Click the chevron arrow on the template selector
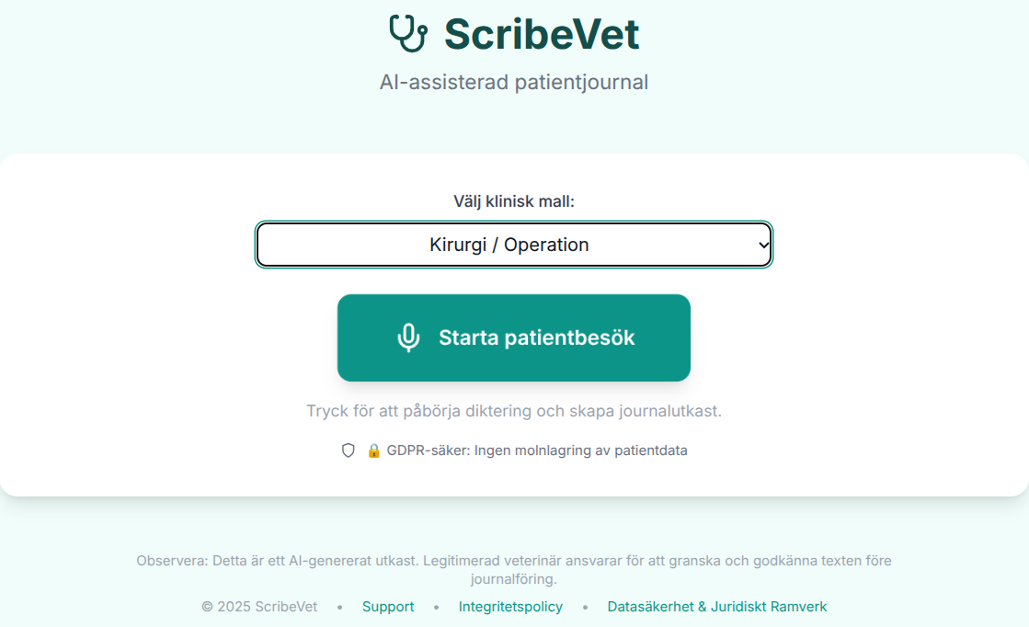 [x=761, y=244]
